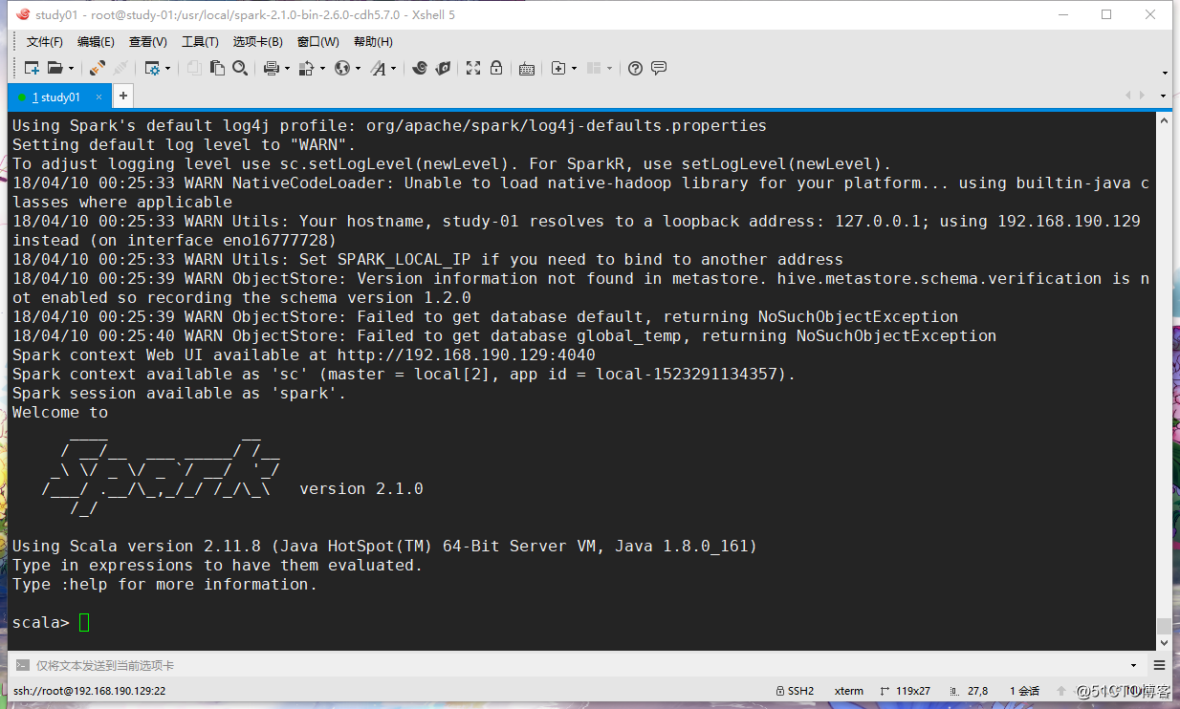Toggle Full screen icon
1180x709 pixels.
pos(473,68)
